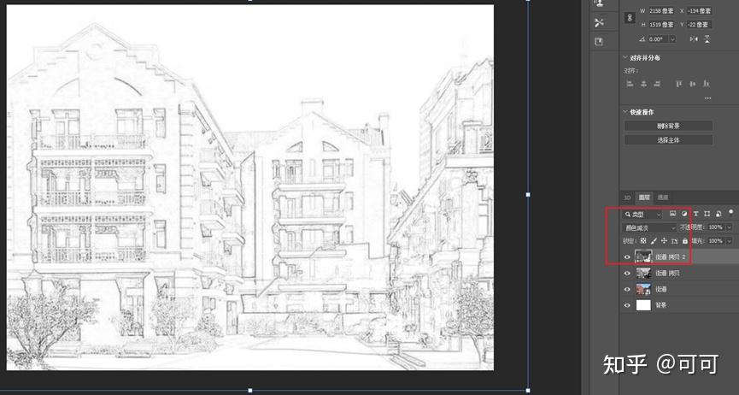Click the transform handle at canvas bottom-center
The height and width of the screenshot is (395, 739).
[x=249, y=390]
